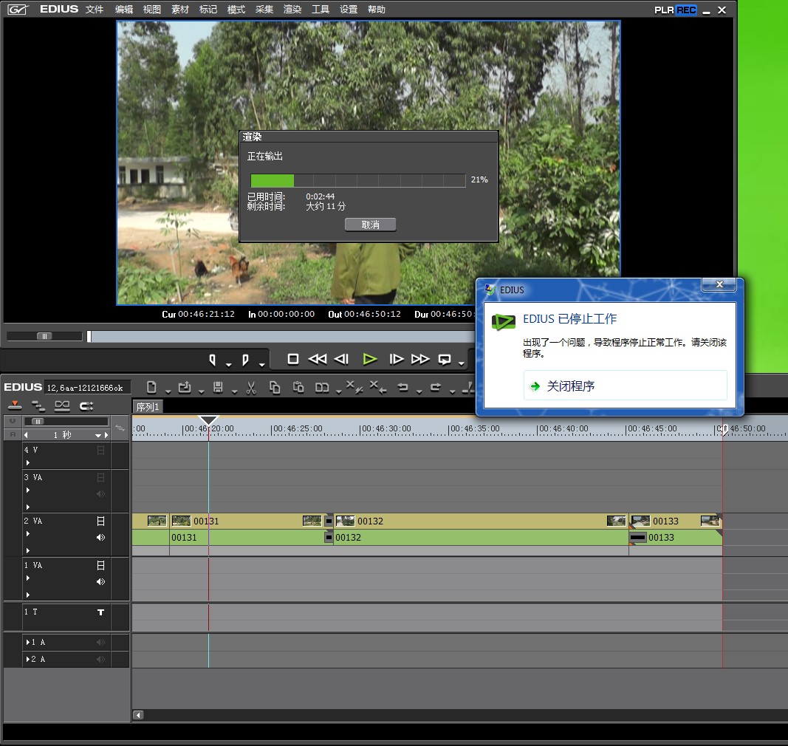788x746 pixels.
Task: Expand the 2 A audio track
Action: (x=27, y=659)
